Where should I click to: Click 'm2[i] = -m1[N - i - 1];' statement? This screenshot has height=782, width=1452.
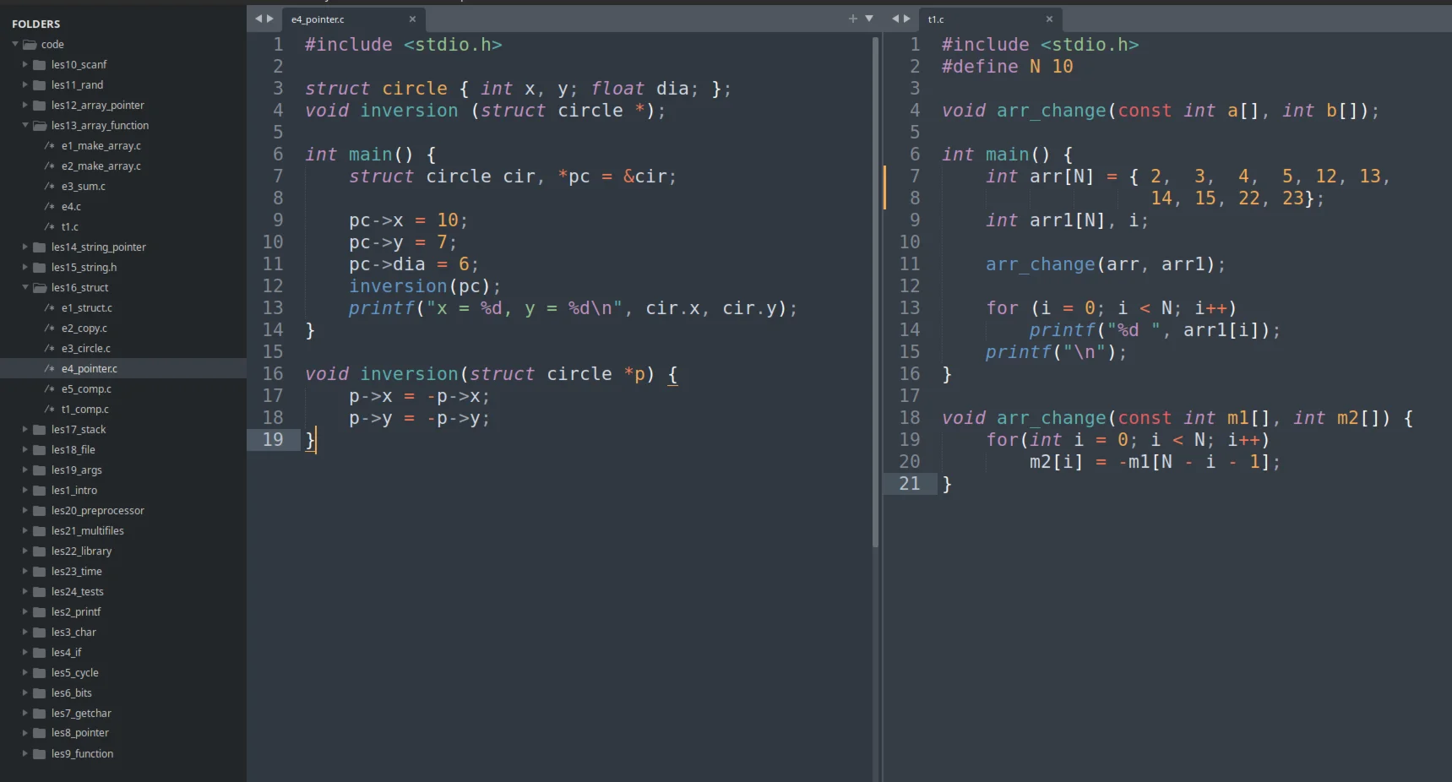(x=1155, y=462)
